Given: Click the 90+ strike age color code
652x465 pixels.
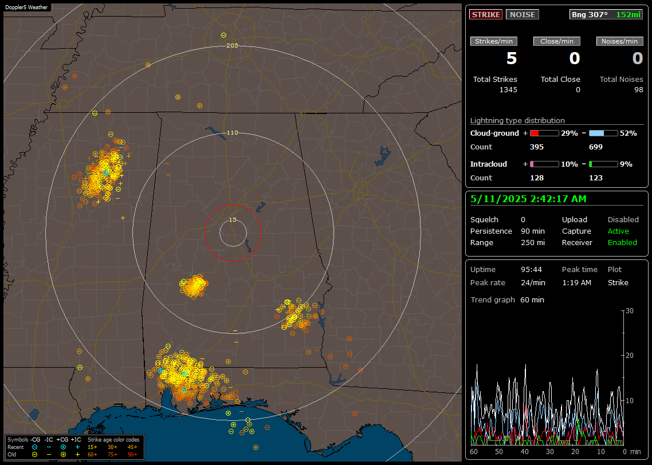Looking at the screenshot, I should point(132,455).
